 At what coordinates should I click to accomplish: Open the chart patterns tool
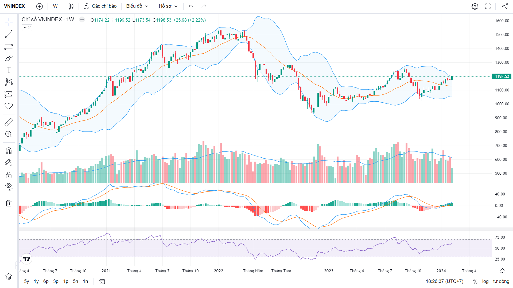click(9, 82)
